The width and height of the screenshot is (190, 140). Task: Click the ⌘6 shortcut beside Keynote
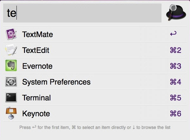pos(175,114)
